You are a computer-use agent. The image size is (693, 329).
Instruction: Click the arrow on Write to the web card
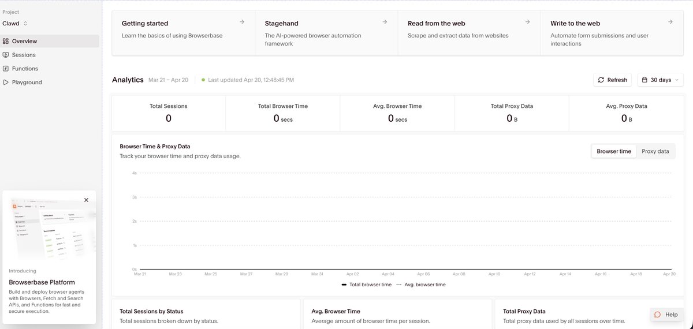coord(670,22)
